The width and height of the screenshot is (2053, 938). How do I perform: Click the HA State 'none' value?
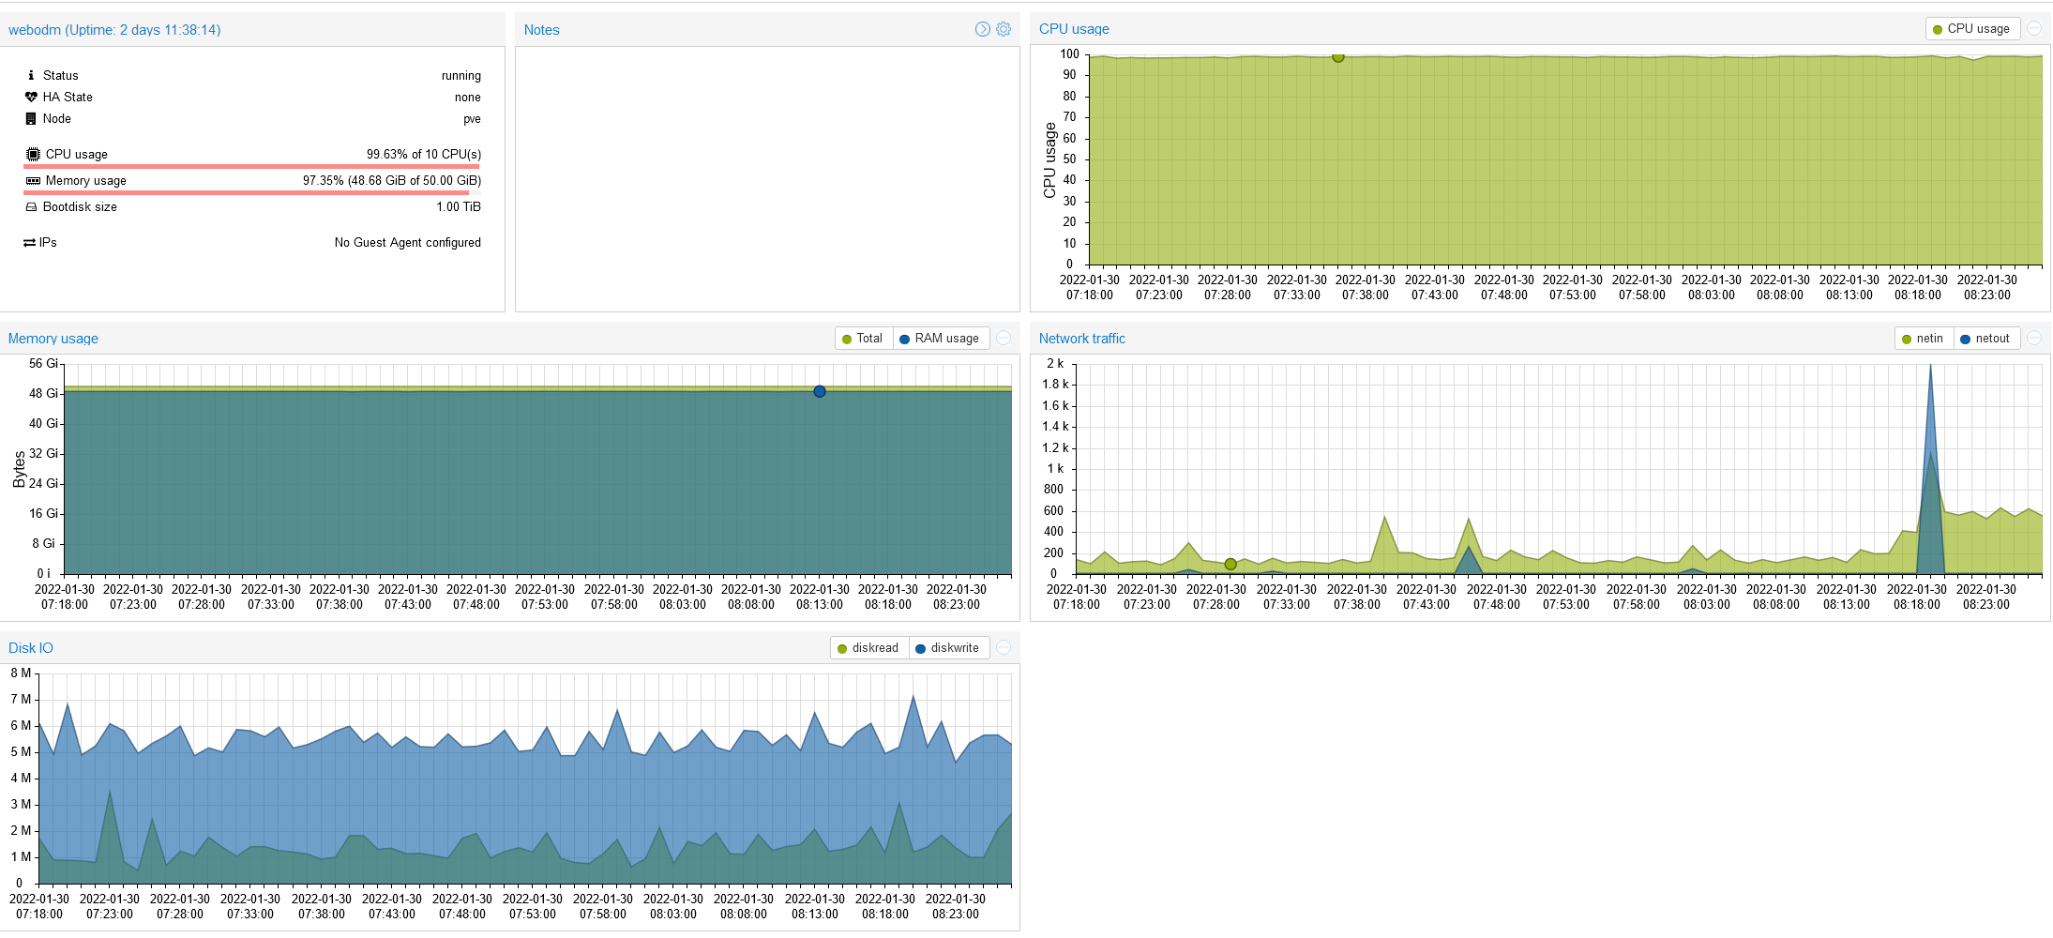468,98
